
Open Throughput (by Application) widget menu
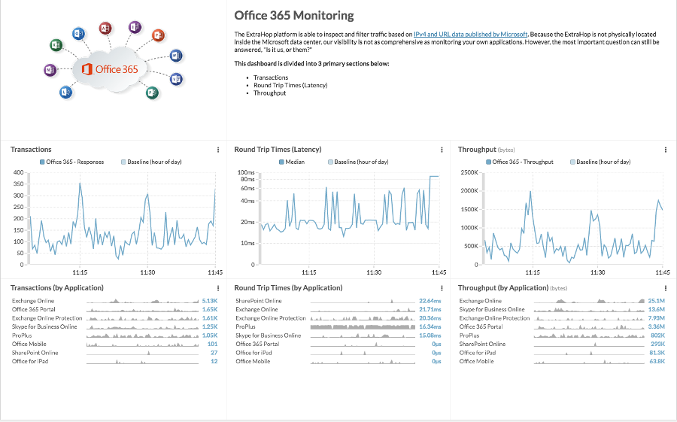[x=666, y=288]
